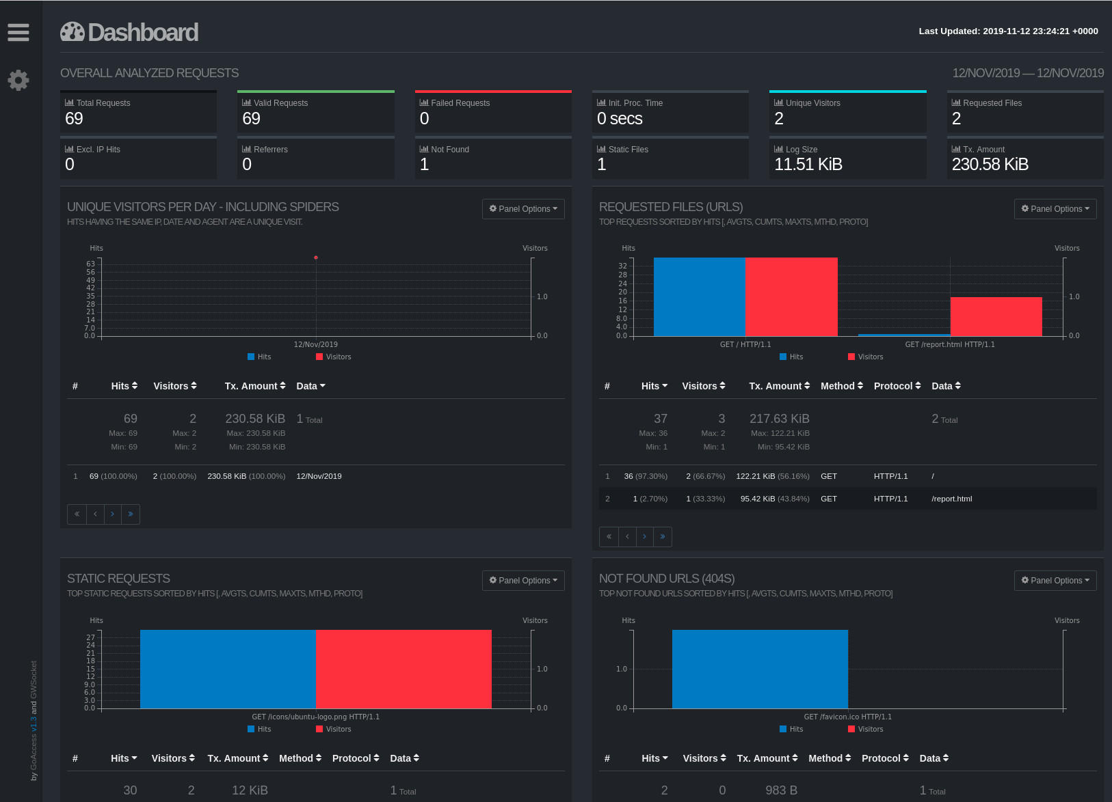Open Panel Options for Requested Files panel
The height and width of the screenshot is (802, 1112).
point(1055,209)
